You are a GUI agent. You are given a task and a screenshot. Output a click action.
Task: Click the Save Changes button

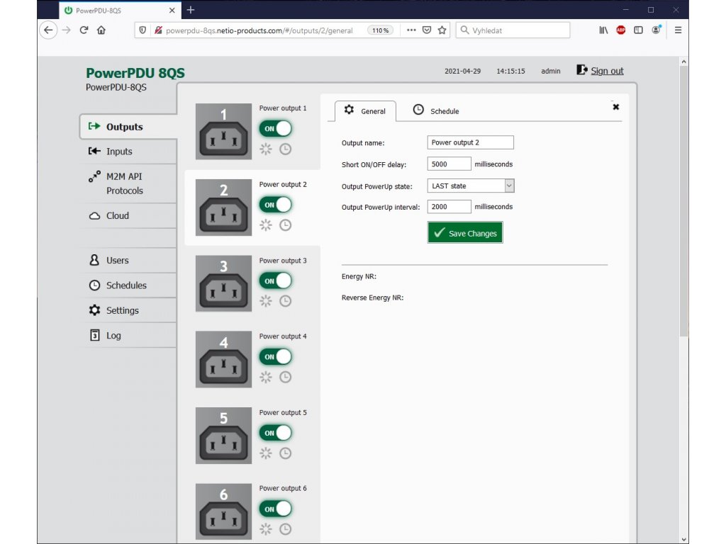click(x=465, y=232)
